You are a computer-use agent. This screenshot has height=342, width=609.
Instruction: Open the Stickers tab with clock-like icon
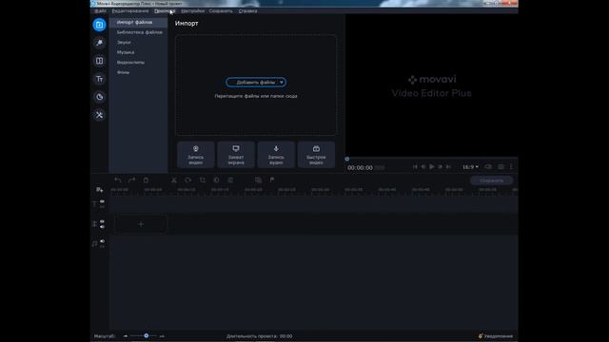99,97
